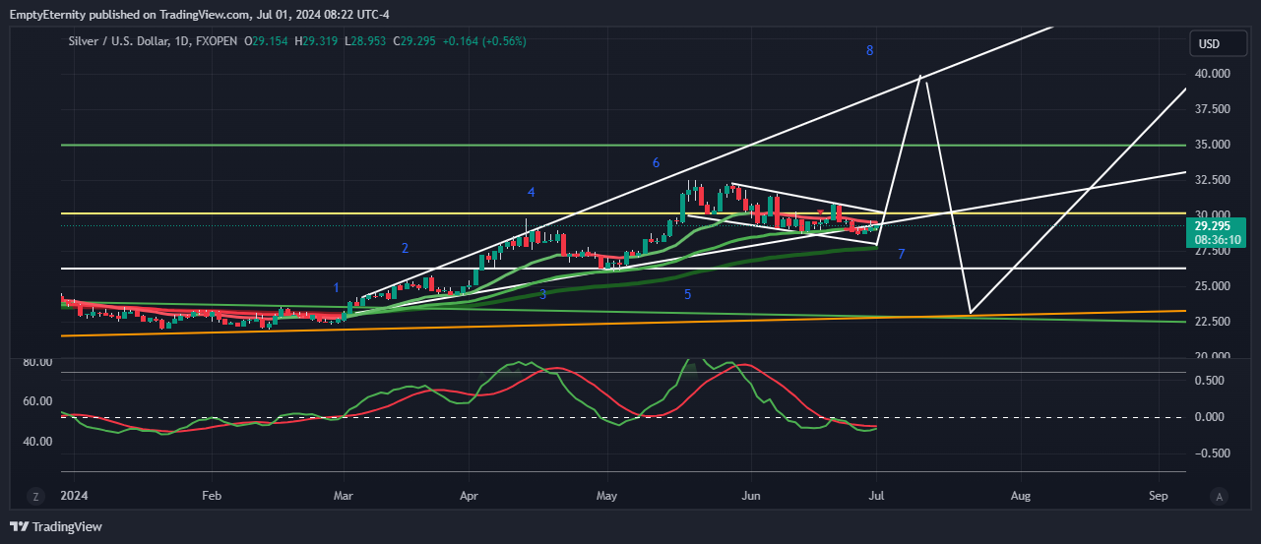Select the blue wave label 6
Screen dimensions: 1261x544
[656, 162]
